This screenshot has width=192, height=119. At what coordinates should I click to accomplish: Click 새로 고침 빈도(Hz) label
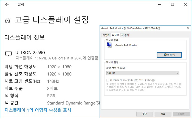[x=22, y=81]
